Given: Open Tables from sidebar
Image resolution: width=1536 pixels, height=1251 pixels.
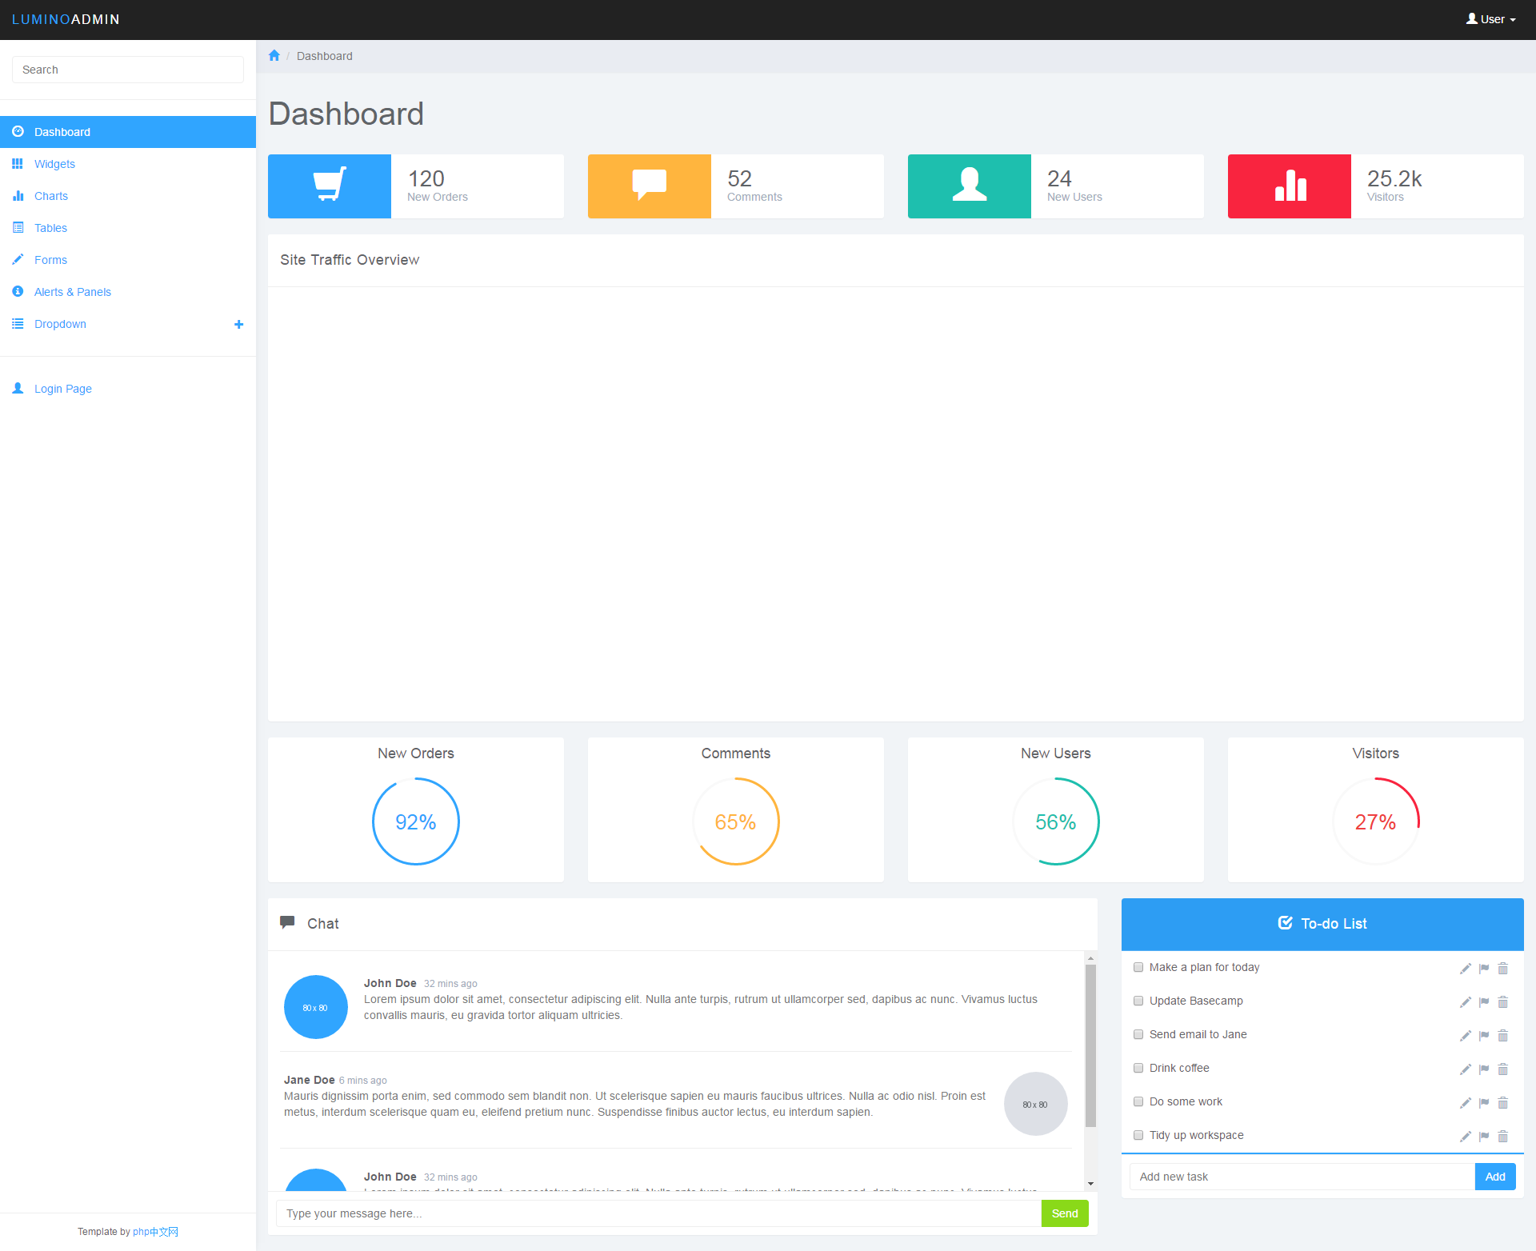Looking at the screenshot, I should [128, 228].
